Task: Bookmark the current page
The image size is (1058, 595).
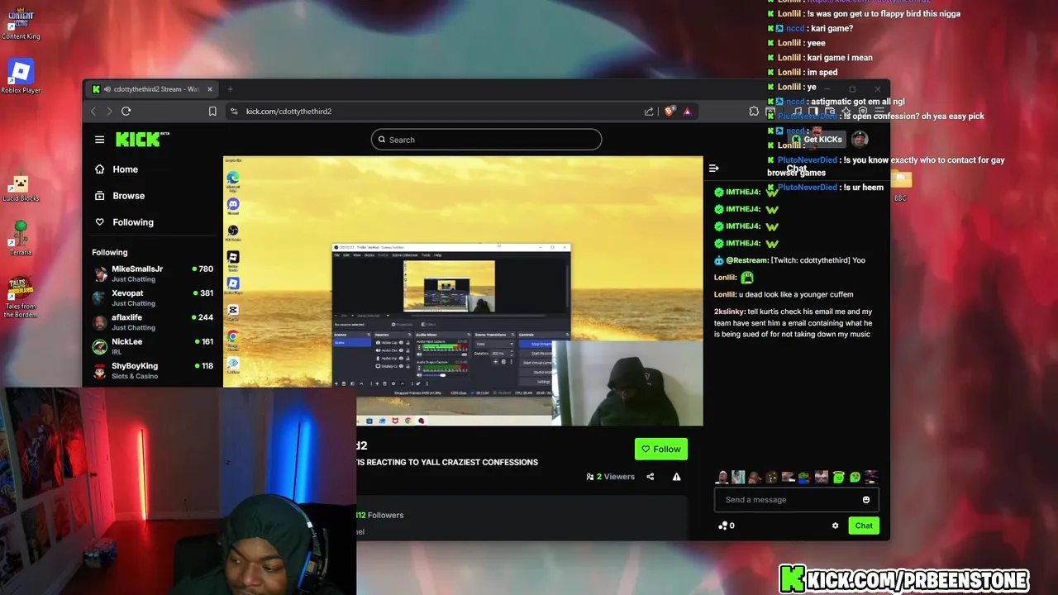Action: point(212,111)
